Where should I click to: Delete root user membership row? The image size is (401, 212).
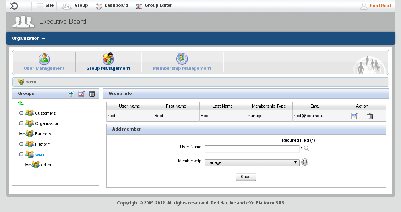(370, 116)
